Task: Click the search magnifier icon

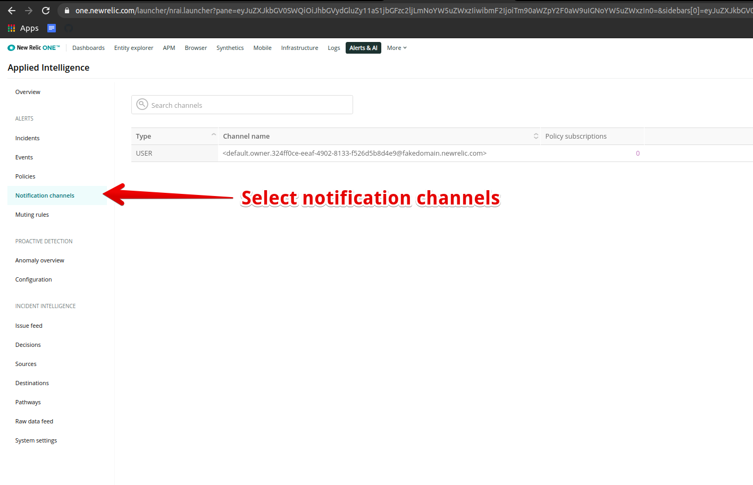Action: tap(142, 105)
